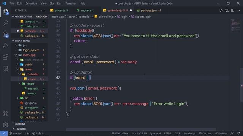The width and height of the screenshot is (243, 136).
Task: Click the horizontal scrollbar in editor
Action: [141, 130]
